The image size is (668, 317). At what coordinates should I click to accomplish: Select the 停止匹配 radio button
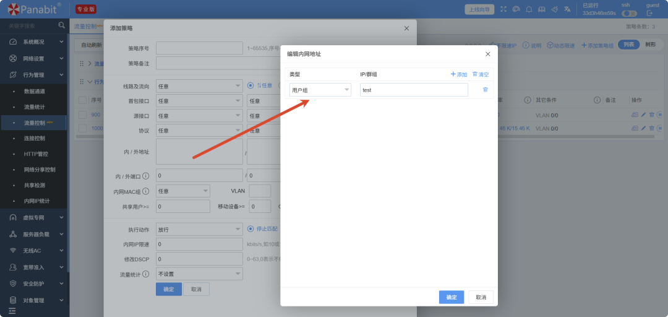coord(250,228)
